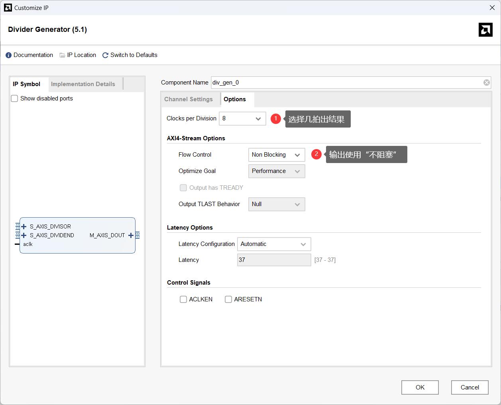Enable the ACLKEN control signal
501x405 pixels.
tap(183, 299)
